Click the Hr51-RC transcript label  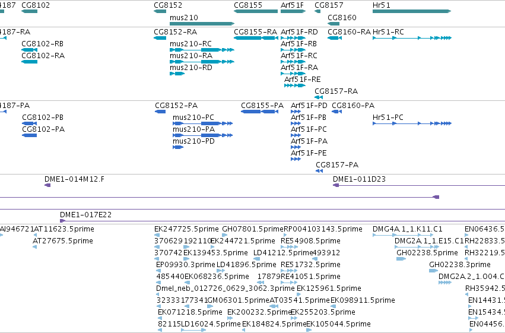click(388, 32)
